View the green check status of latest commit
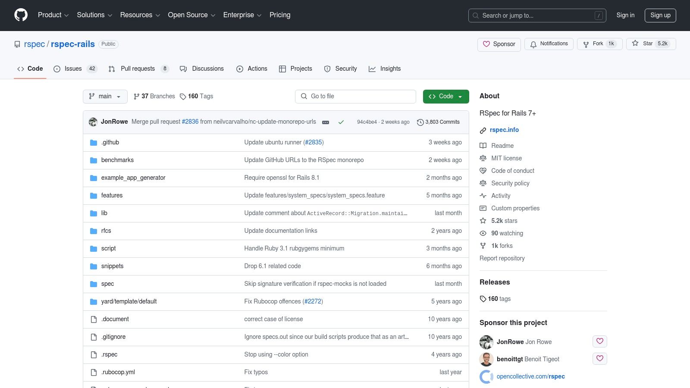The image size is (690, 388). pos(341,122)
